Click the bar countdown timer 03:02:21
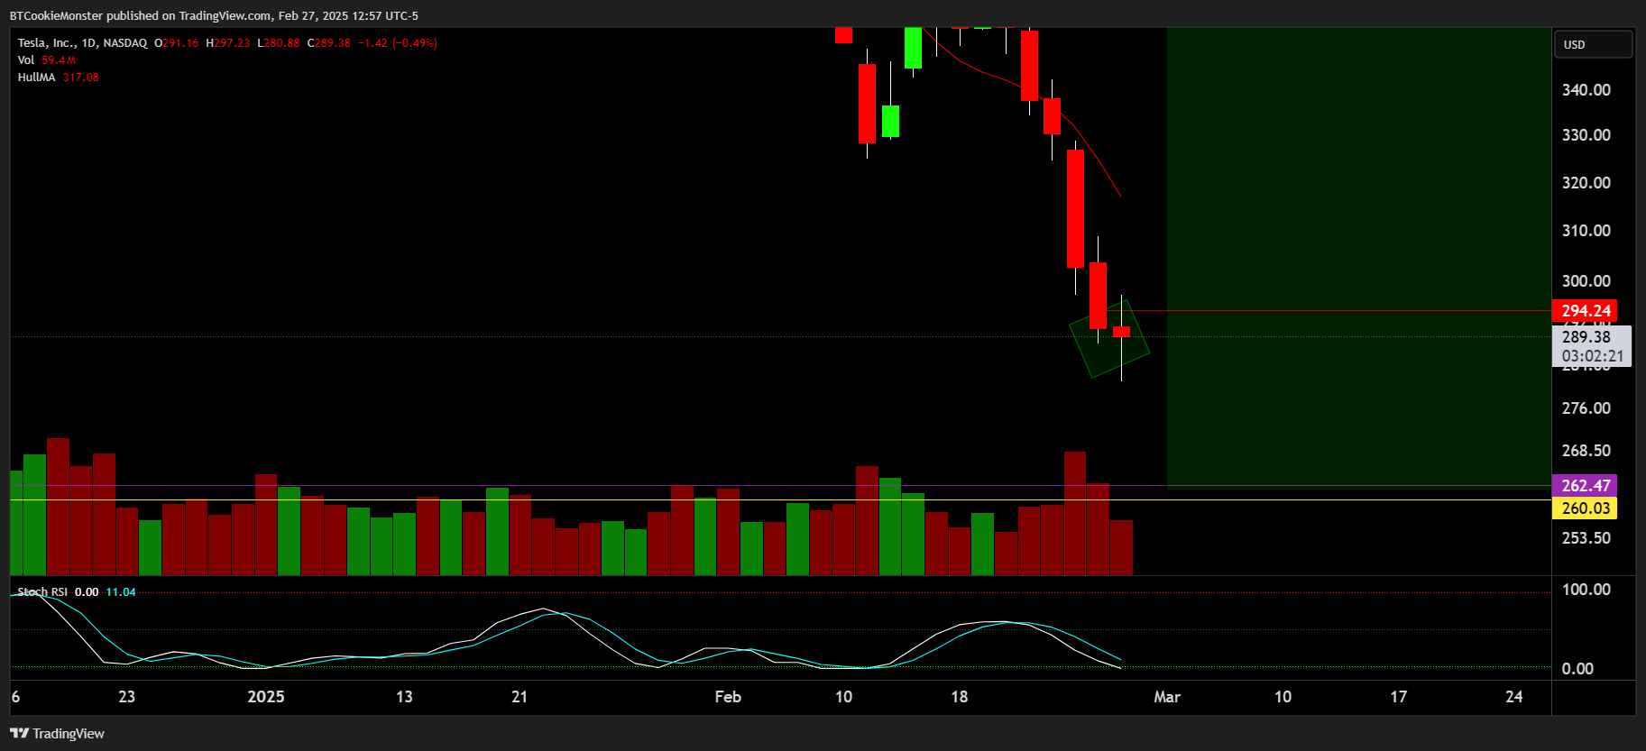Viewport: 1646px width, 751px height. click(x=1593, y=356)
